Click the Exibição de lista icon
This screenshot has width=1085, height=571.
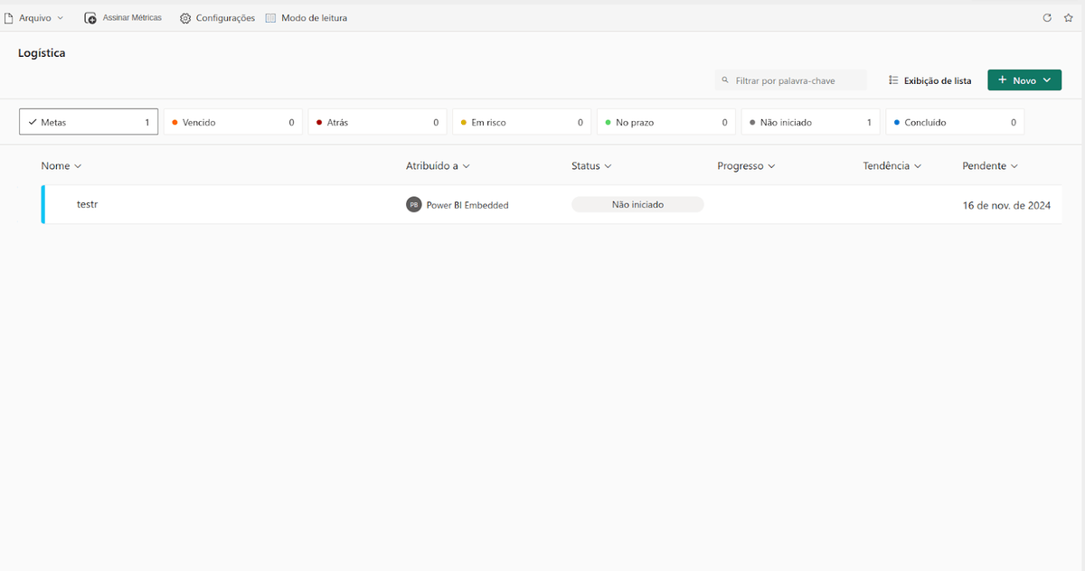coord(893,80)
